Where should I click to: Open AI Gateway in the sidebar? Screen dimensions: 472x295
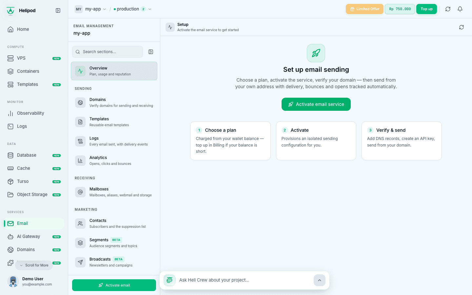[34, 237]
